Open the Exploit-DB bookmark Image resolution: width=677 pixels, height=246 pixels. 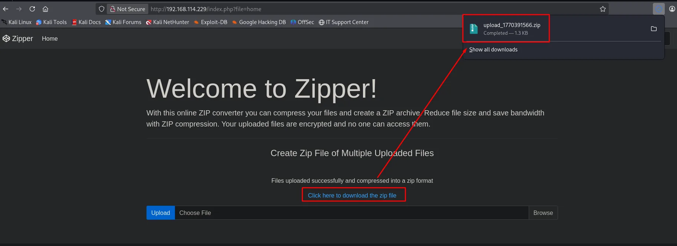211,22
